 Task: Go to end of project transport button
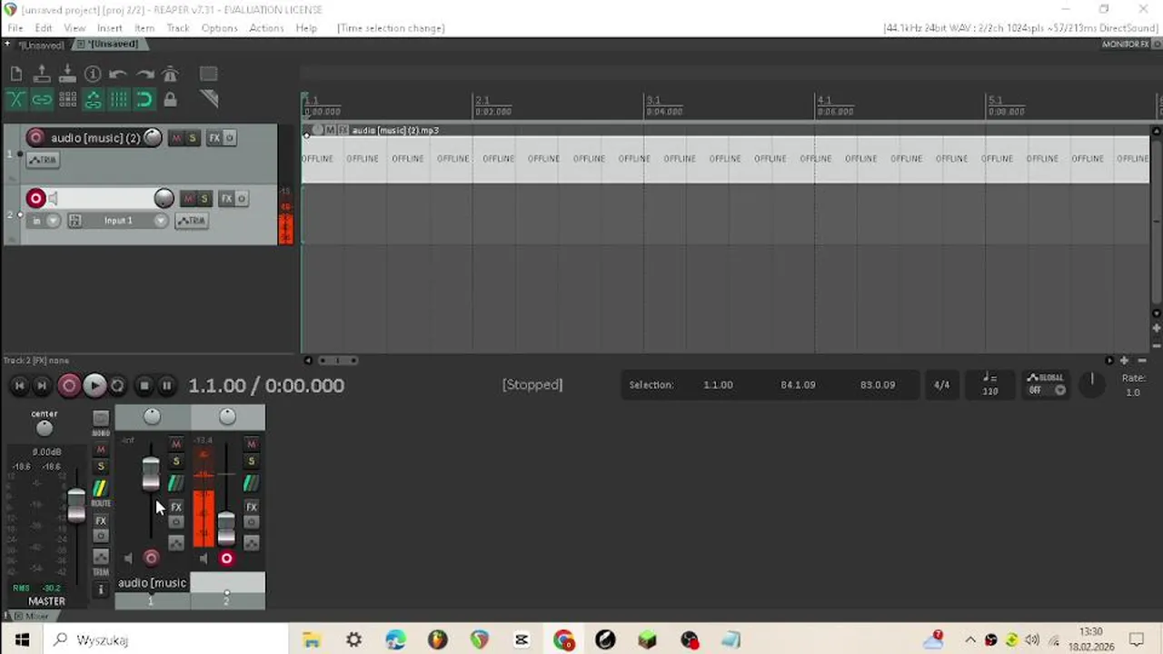(41, 386)
